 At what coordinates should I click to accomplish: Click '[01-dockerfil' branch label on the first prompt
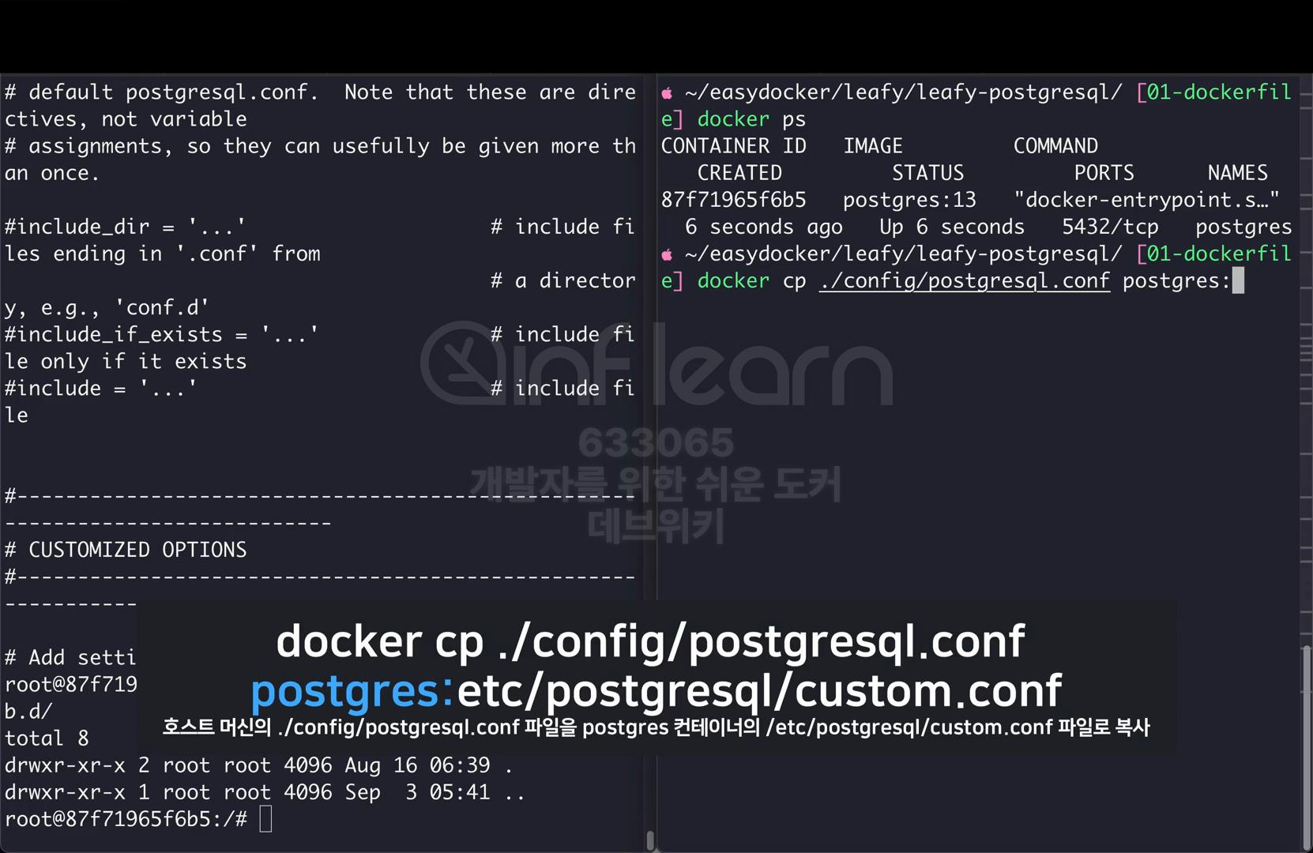1213,92
